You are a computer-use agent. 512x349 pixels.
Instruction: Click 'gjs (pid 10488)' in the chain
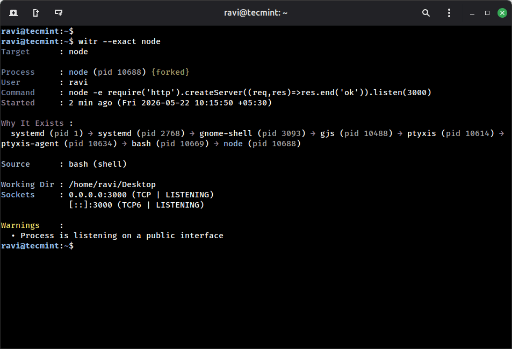tap(356, 133)
